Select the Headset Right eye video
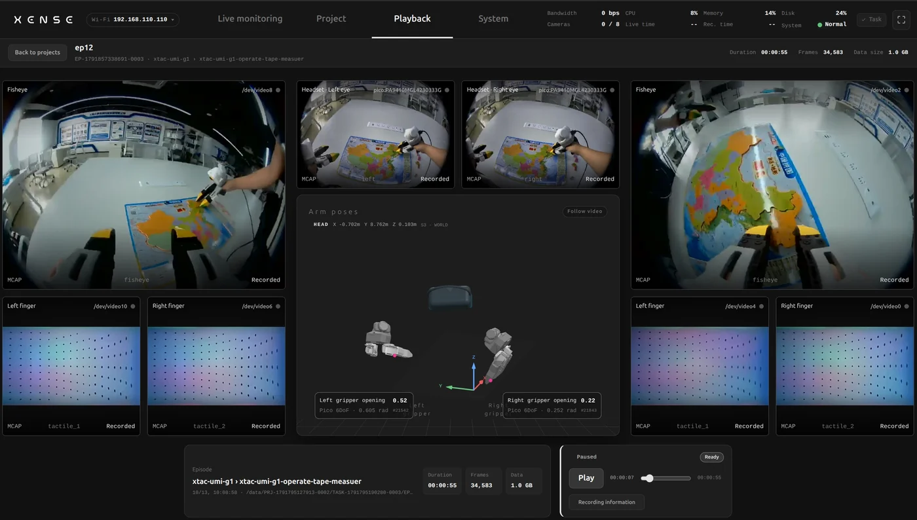 [x=540, y=134]
